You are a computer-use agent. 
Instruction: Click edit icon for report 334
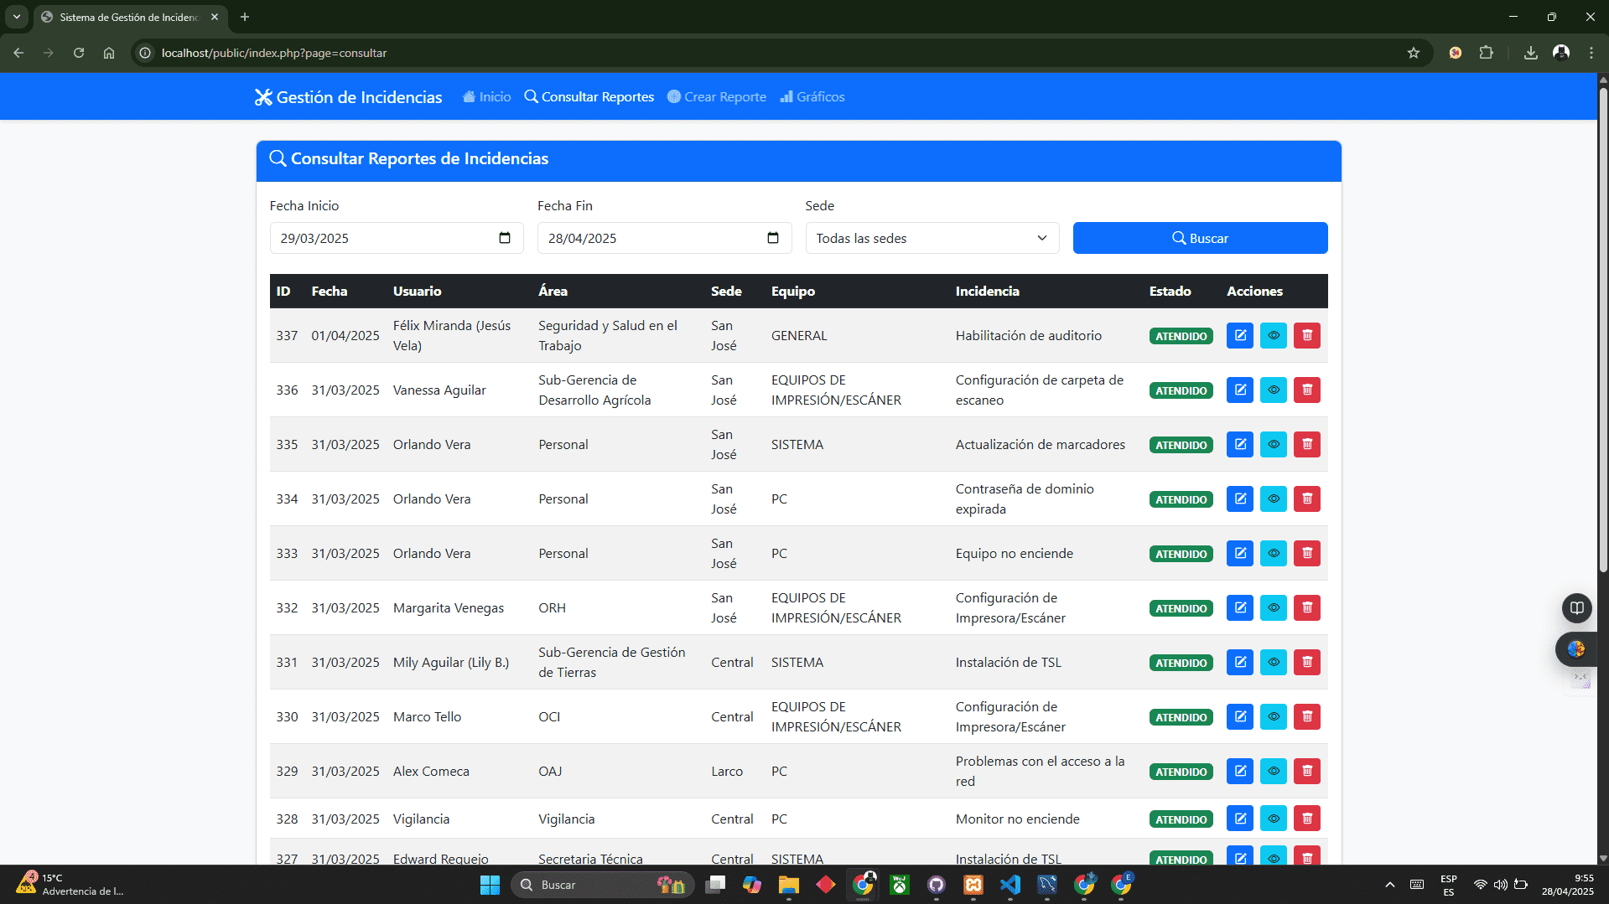coord(1239,499)
